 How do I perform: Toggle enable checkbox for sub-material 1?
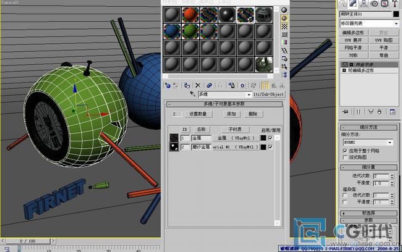pos(270,138)
